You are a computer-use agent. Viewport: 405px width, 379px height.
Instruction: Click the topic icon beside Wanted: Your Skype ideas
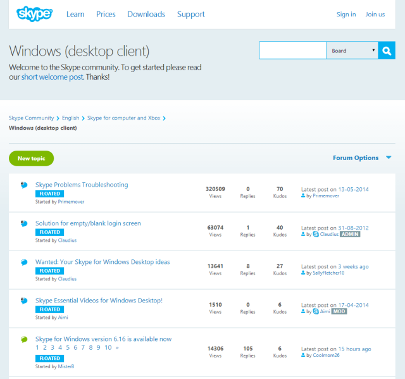tap(24, 262)
